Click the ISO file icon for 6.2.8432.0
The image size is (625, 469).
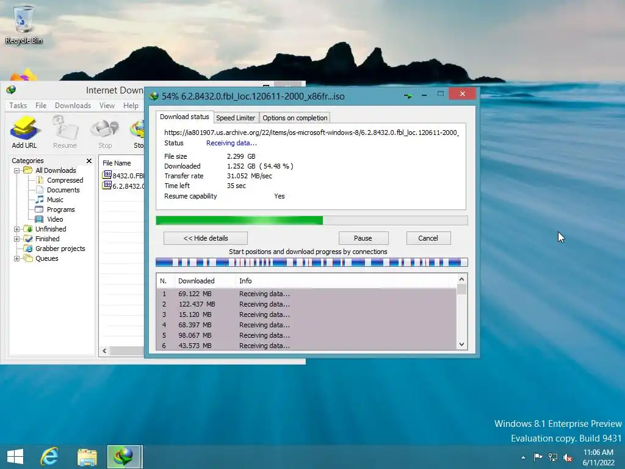107,185
